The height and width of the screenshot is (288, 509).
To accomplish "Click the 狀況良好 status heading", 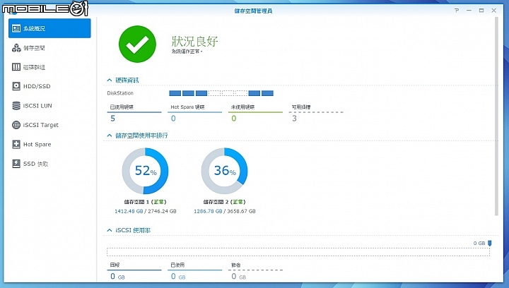I will (x=195, y=41).
